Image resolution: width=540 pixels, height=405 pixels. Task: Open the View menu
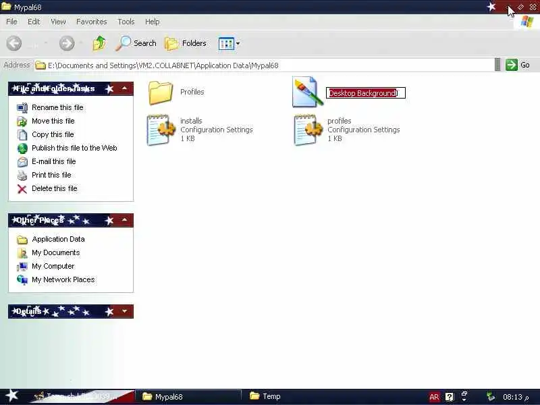(58, 22)
